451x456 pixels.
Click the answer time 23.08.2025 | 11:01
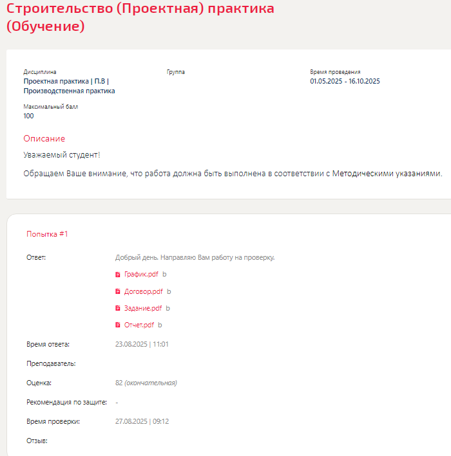142,344
